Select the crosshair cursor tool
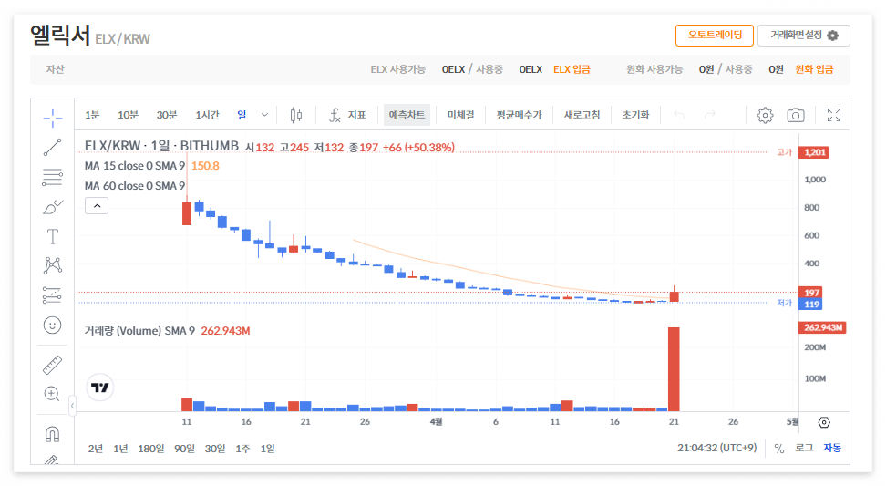The height and width of the screenshot is (486, 886). tap(53, 119)
